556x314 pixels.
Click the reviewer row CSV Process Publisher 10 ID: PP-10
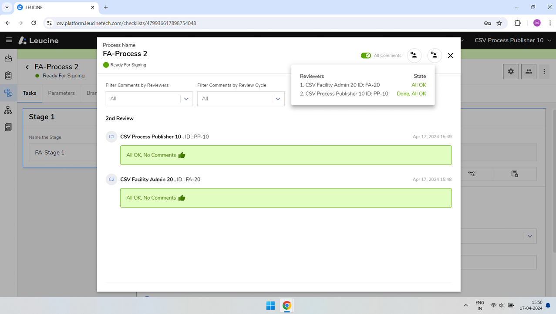(x=363, y=94)
